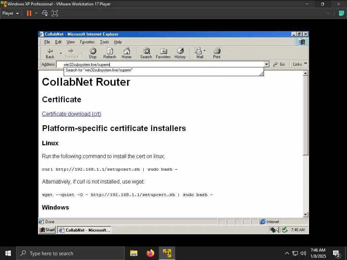
Task: Open the Windows 10 Start menu
Action: pos(8,253)
